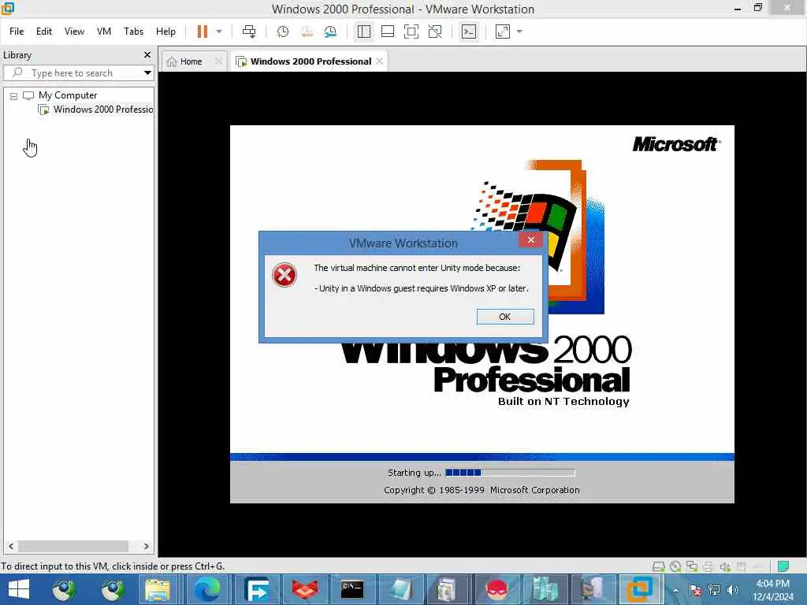
Task: Open the Edit menu
Action: tap(44, 32)
